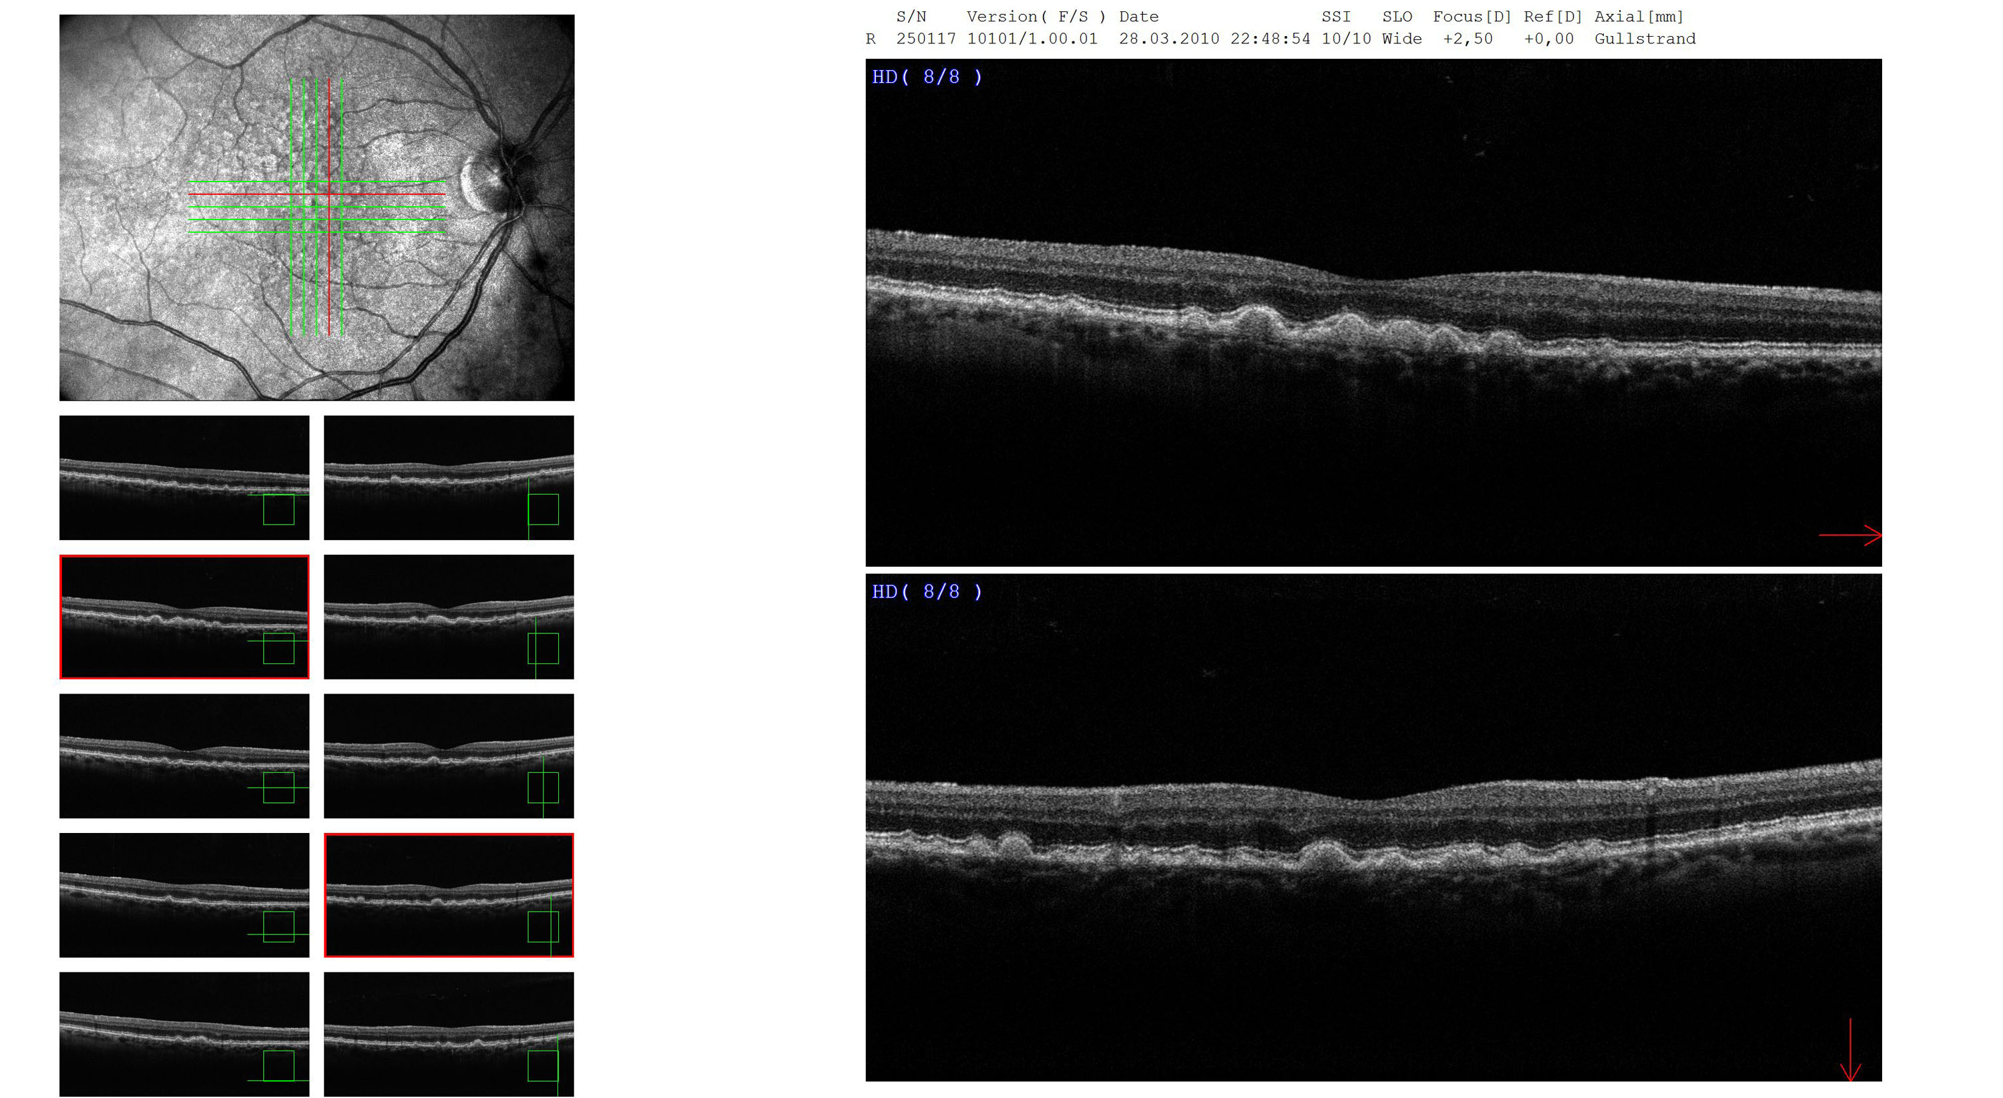Click the downward scan direction arrow

1851,1050
